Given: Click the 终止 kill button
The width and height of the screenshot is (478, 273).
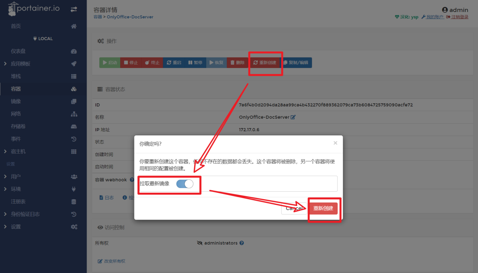Looking at the screenshot, I should click(152, 63).
